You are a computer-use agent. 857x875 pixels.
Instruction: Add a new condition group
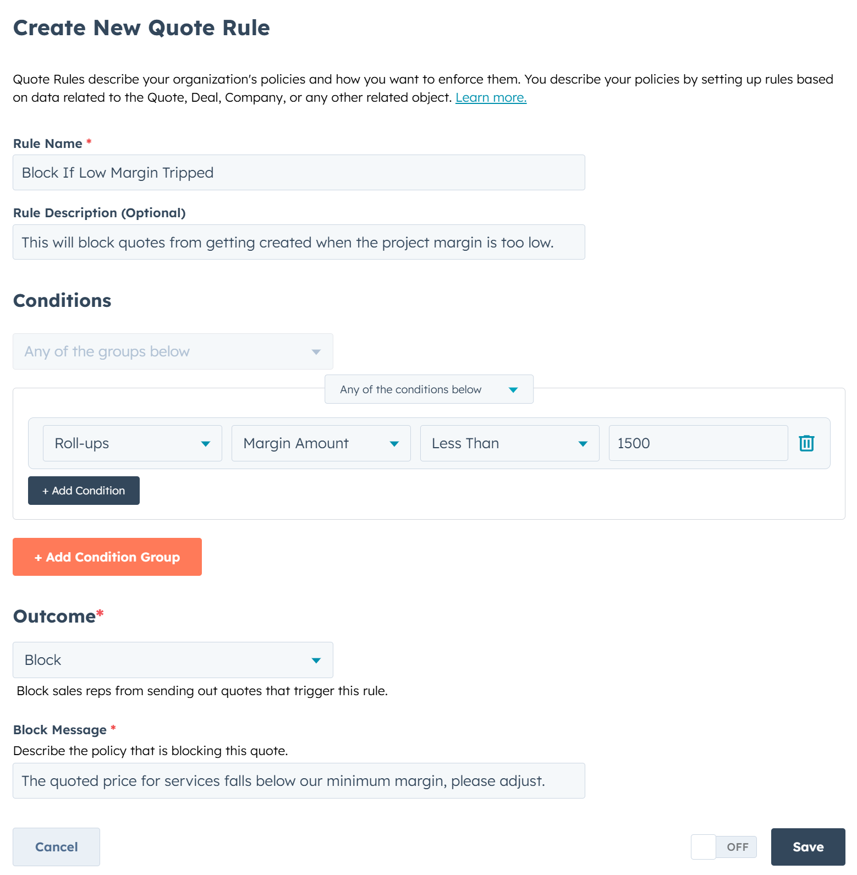(107, 557)
